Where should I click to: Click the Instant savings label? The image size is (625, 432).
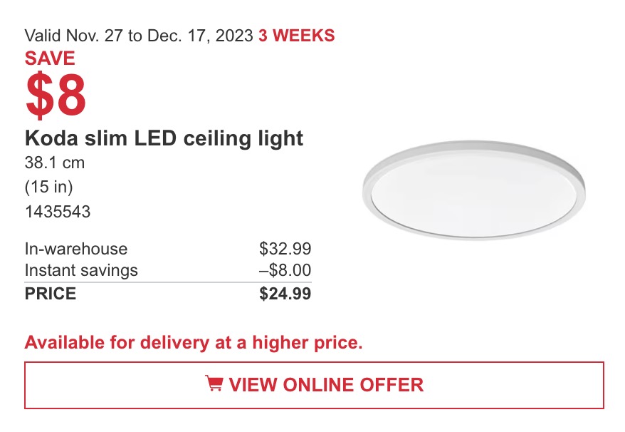point(81,270)
